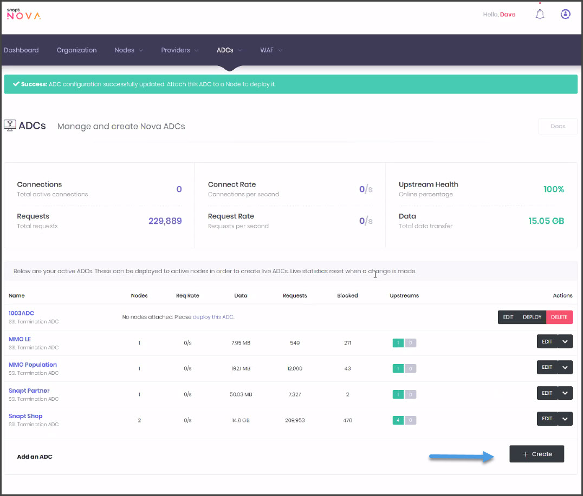This screenshot has height=496, width=583.
Task: Click the Connections total value 0
Action: point(179,189)
